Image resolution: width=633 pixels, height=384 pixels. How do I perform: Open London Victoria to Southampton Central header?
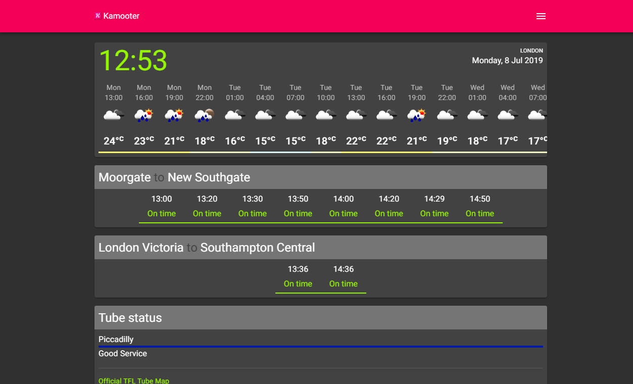[x=321, y=248]
